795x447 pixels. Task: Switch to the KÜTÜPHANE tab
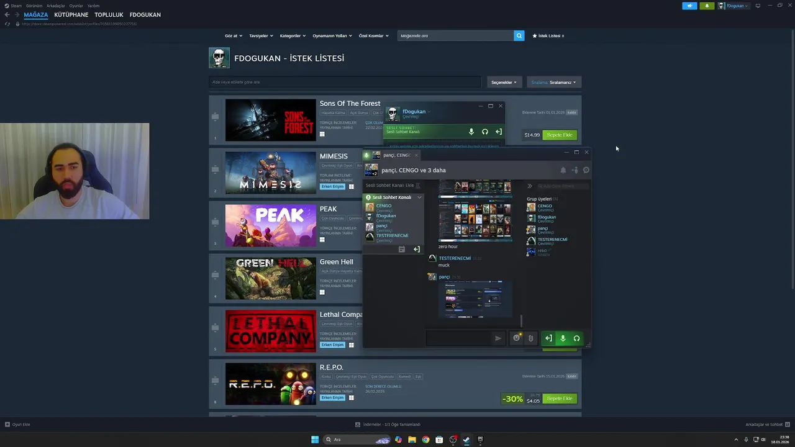click(71, 14)
